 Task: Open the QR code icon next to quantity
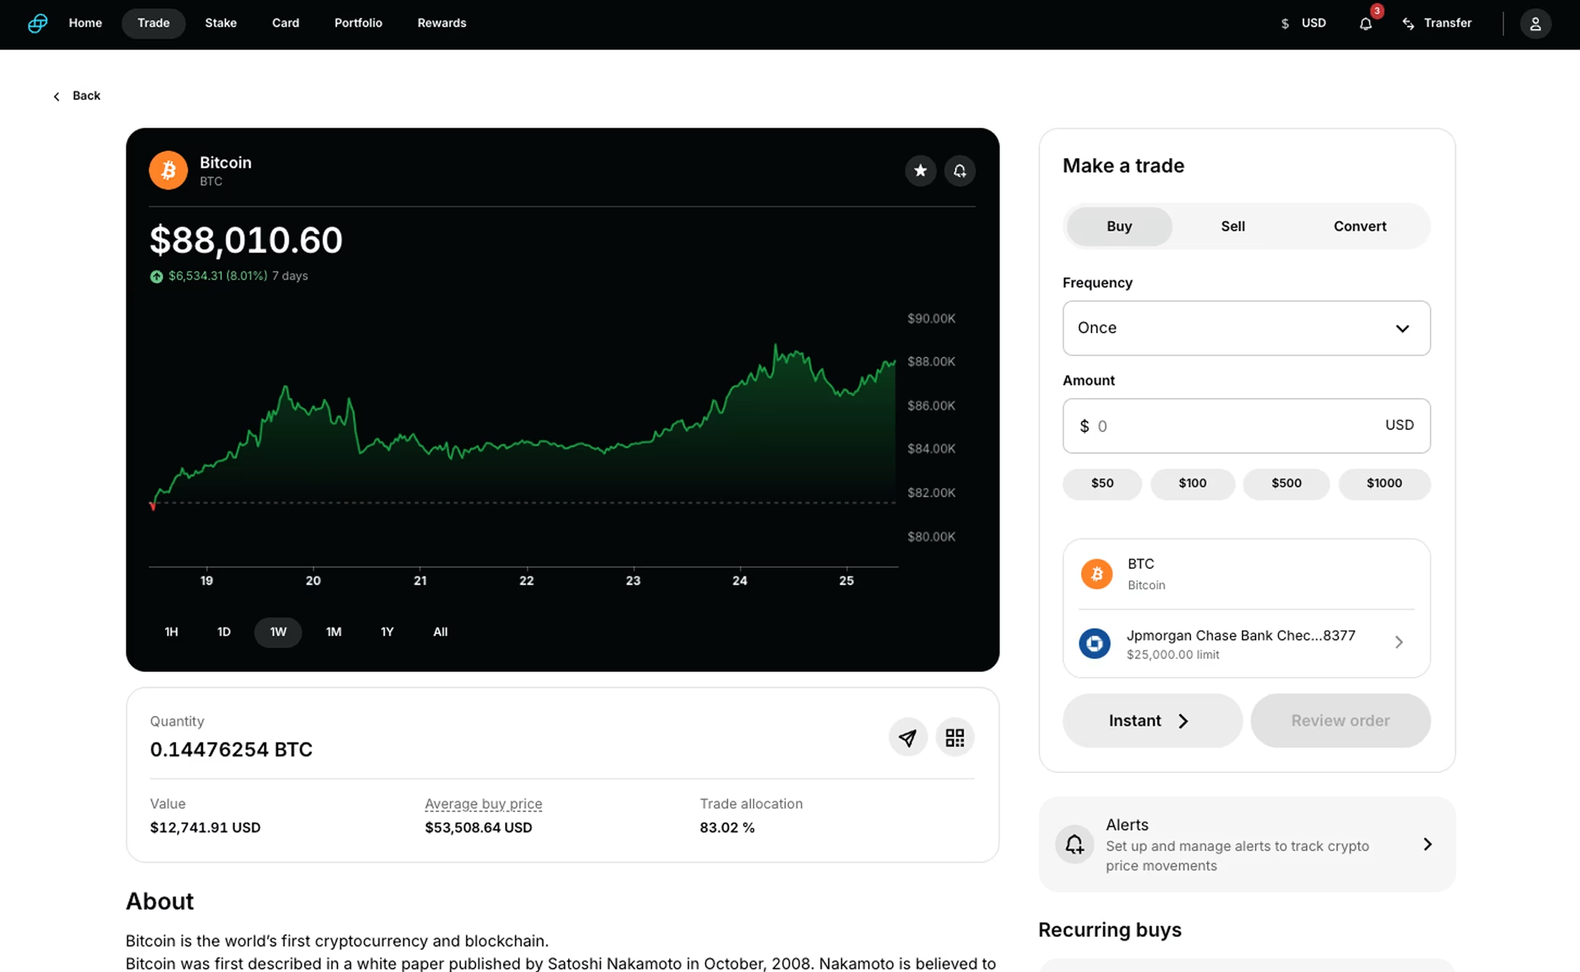coord(955,737)
